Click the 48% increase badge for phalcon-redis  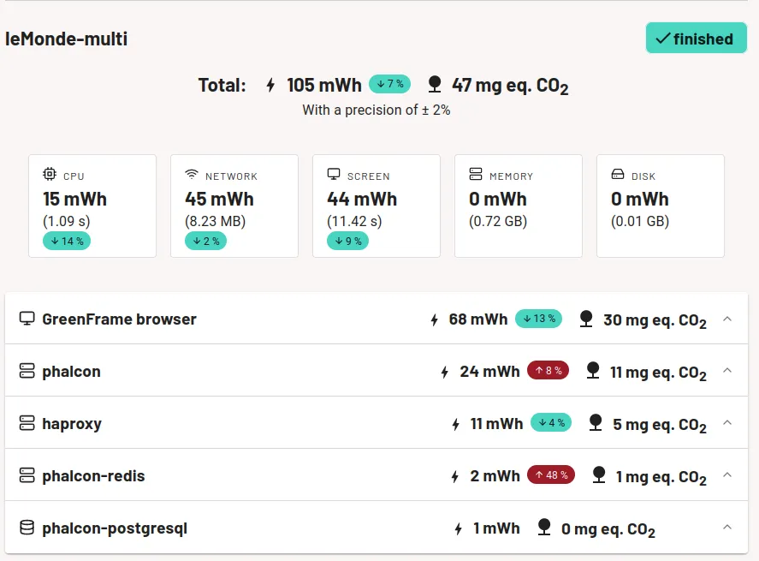[550, 474]
